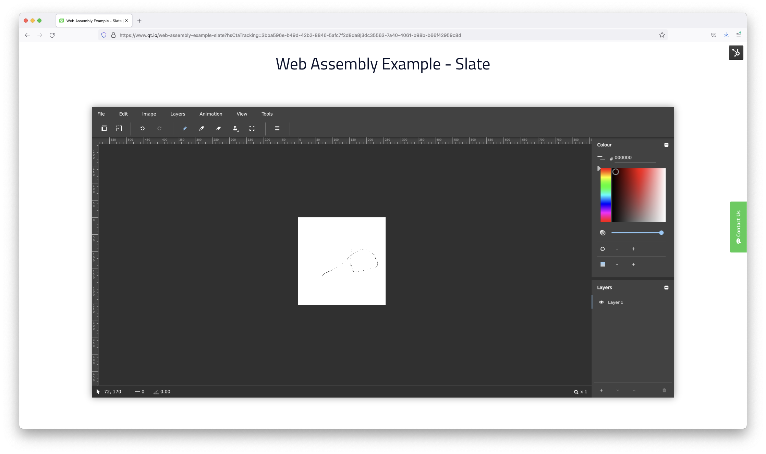
Task: Add a new layer with the plus icon
Action: (x=601, y=390)
